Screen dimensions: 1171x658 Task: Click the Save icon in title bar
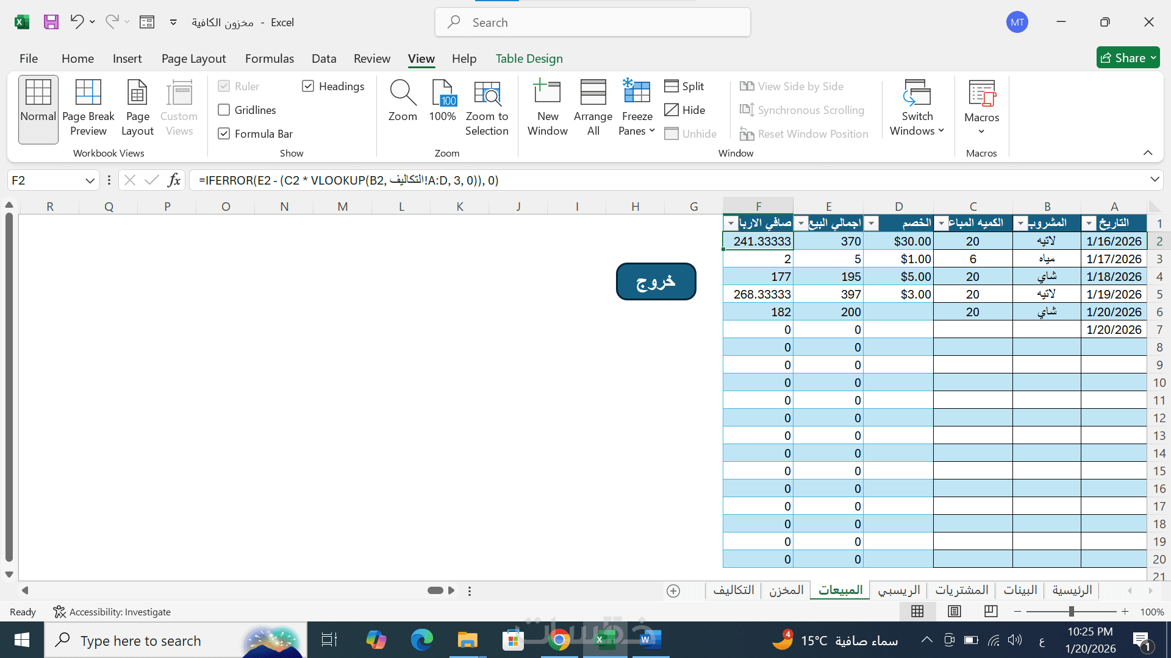(51, 23)
